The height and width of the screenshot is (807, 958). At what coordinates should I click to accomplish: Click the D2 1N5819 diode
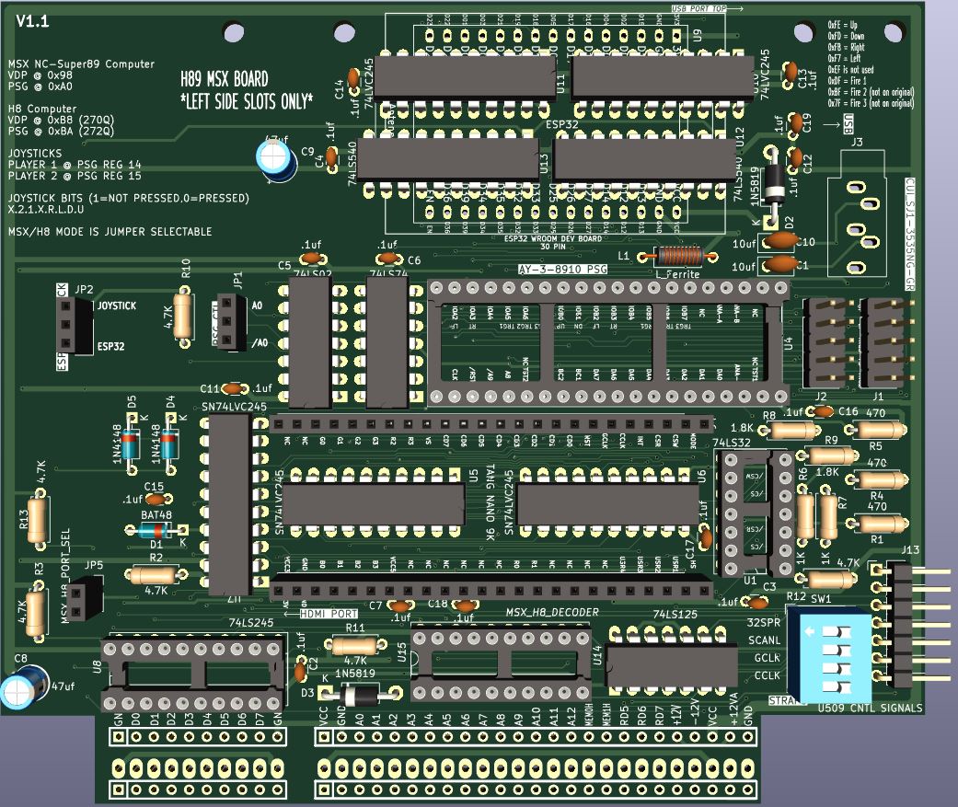click(x=777, y=182)
